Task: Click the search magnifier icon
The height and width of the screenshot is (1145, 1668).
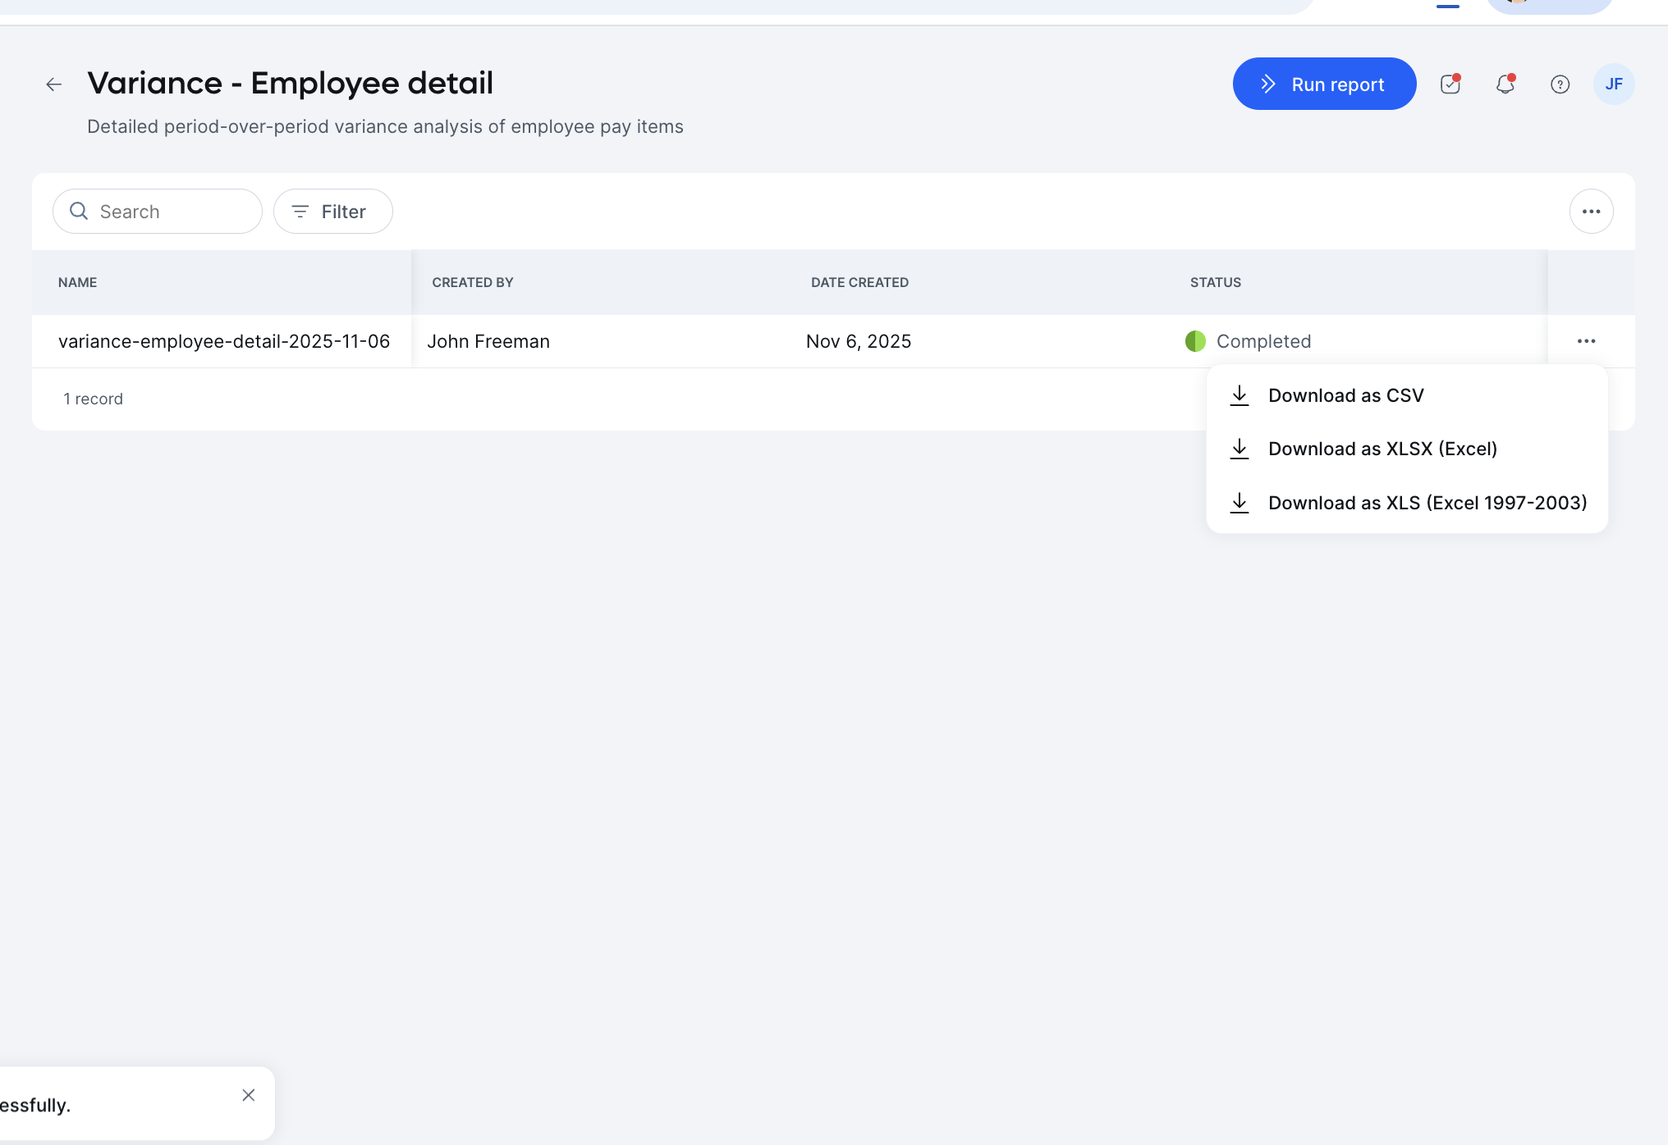Action: point(79,211)
